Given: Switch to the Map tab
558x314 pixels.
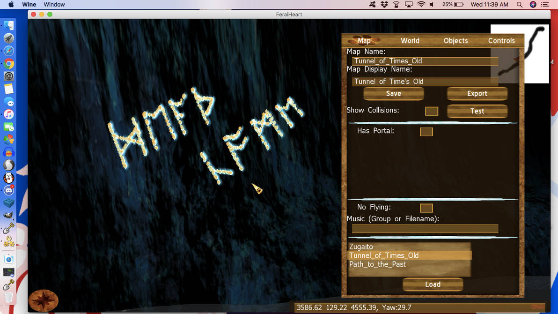Looking at the screenshot, I should click(364, 41).
